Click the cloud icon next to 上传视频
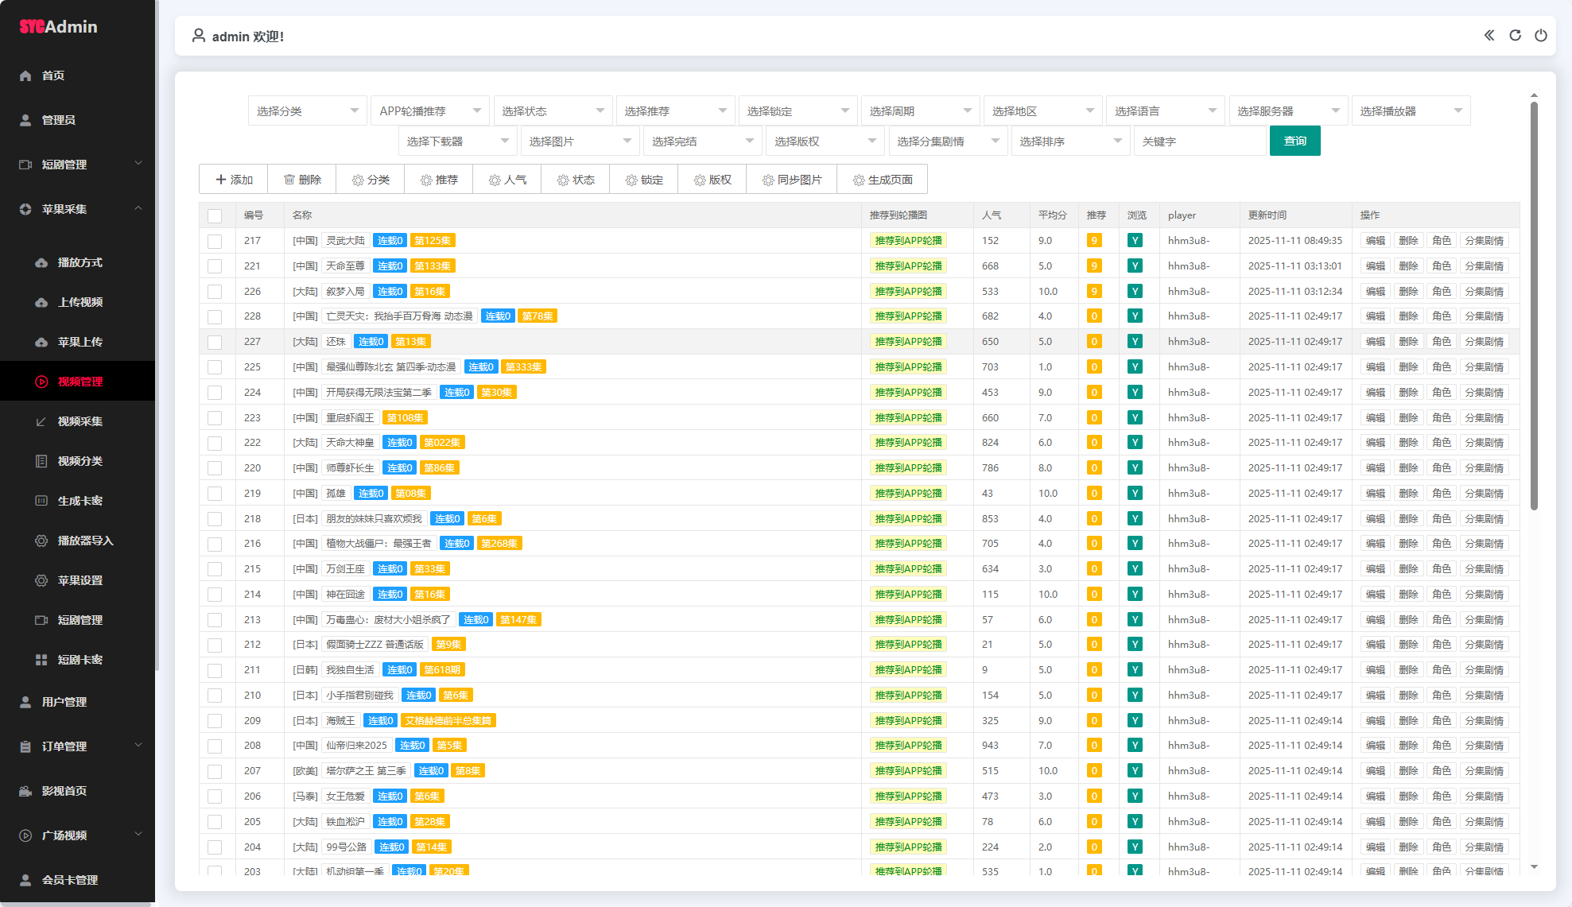The image size is (1572, 907). (x=41, y=302)
